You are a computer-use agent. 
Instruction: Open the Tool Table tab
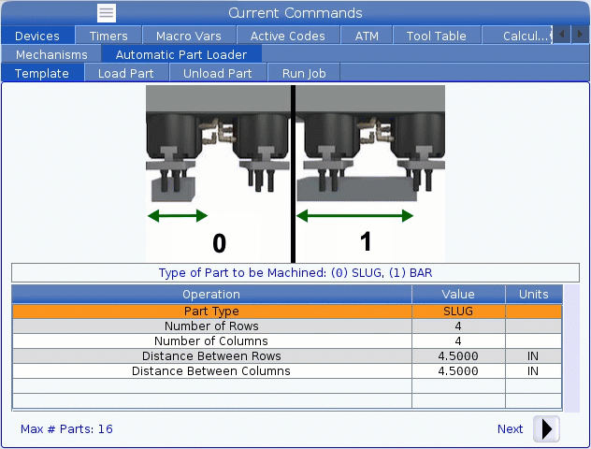436,36
